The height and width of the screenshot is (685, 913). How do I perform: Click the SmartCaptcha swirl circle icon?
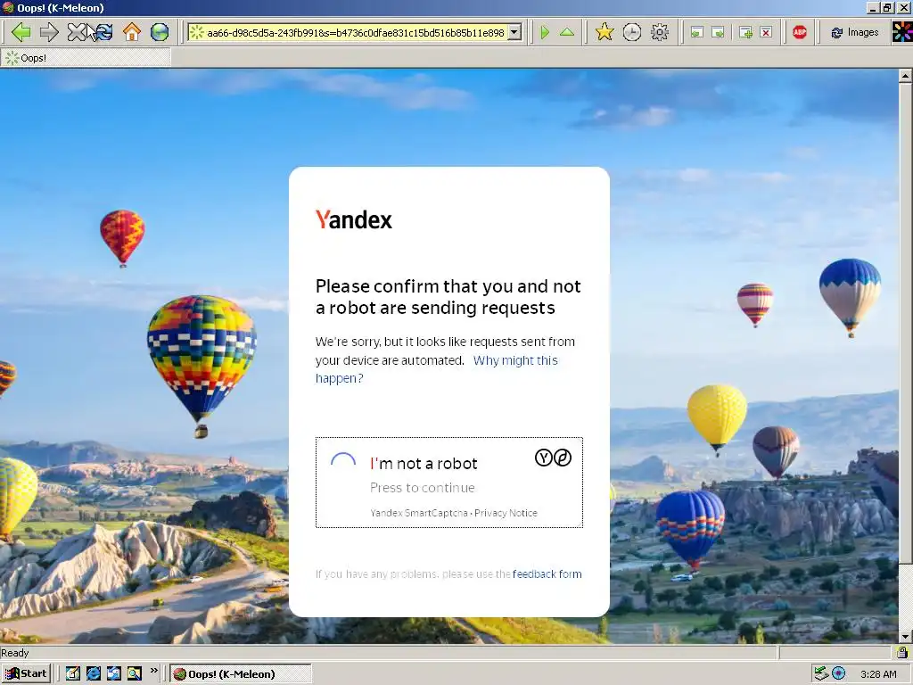(563, 458)
